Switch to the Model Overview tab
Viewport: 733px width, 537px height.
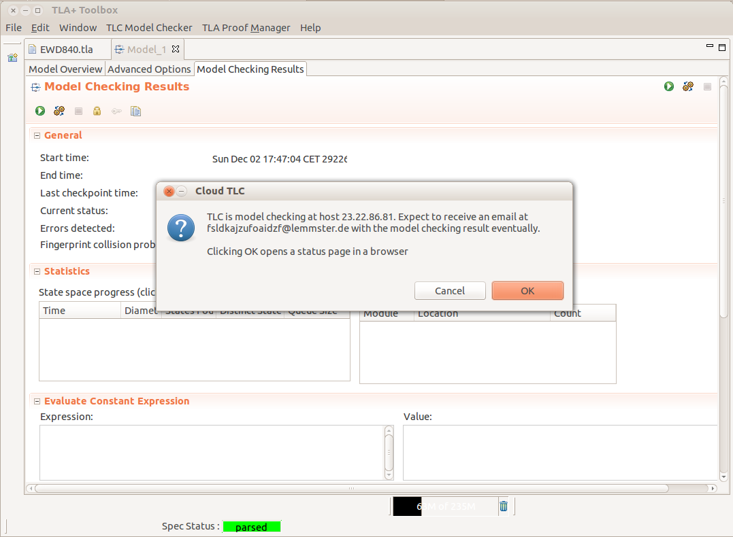(x=65, y=69)
